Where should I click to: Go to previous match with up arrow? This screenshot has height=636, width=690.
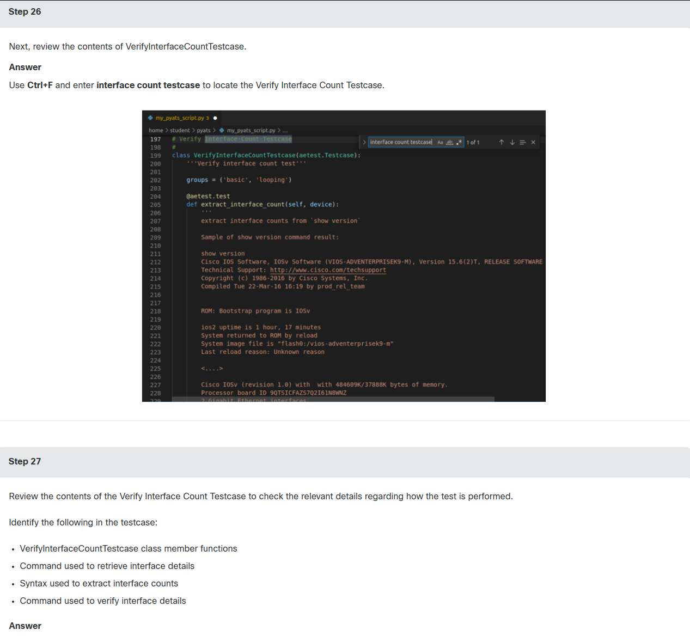tap(502, 142)
